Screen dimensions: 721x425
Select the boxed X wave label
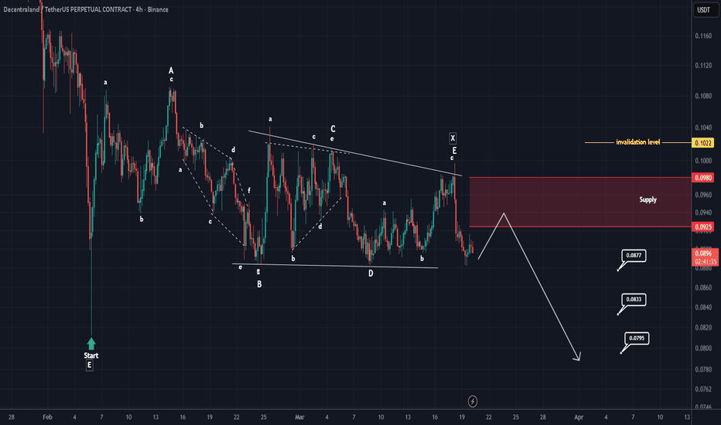click(453, 138)
